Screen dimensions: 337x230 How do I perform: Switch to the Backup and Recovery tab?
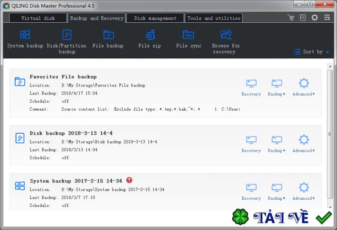[97, 18]
